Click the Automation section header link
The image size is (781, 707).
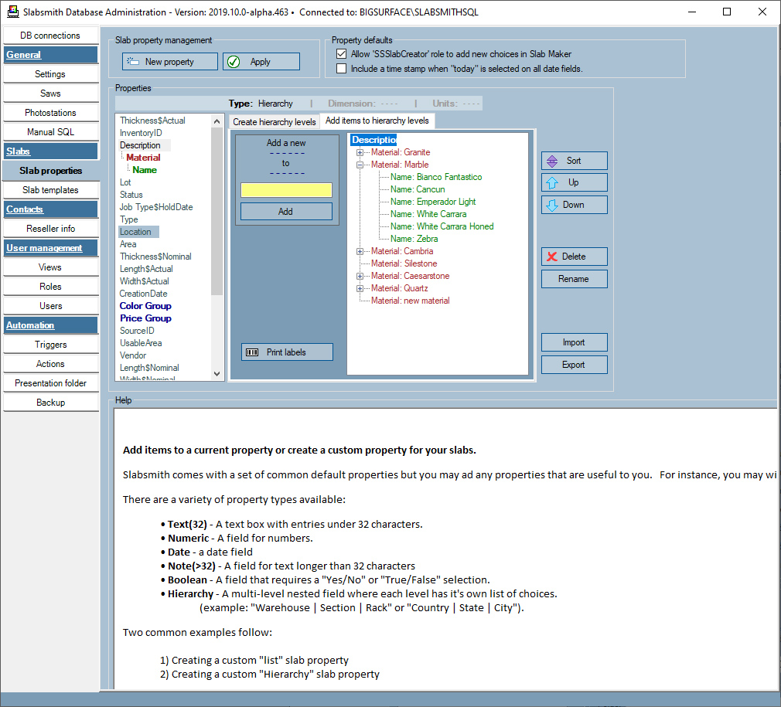click(30, 325)
